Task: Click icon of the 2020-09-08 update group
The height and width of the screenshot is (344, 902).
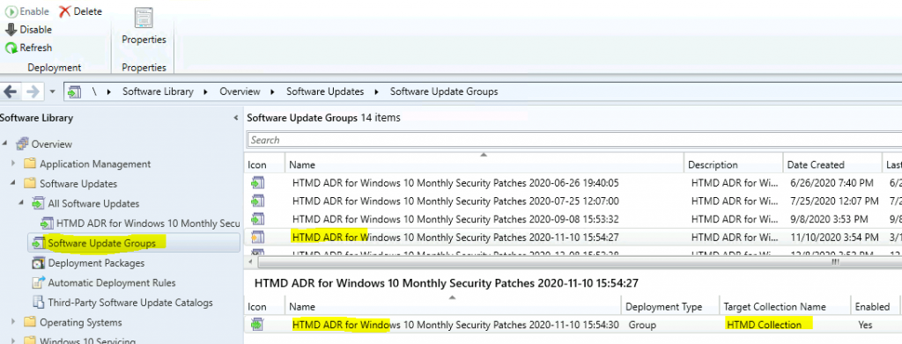Action: tap(257, 219)
